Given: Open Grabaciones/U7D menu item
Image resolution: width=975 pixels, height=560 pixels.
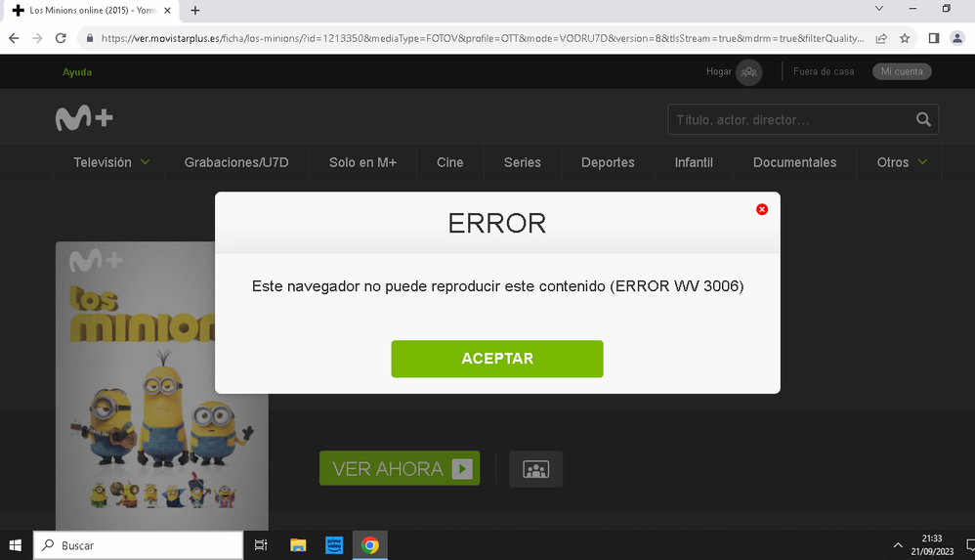Looking at the screenshot, I should click(x=236, y=162).
